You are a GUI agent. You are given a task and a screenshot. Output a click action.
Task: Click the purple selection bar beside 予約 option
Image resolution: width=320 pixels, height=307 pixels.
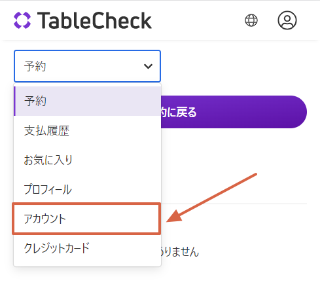coord(14,101)
